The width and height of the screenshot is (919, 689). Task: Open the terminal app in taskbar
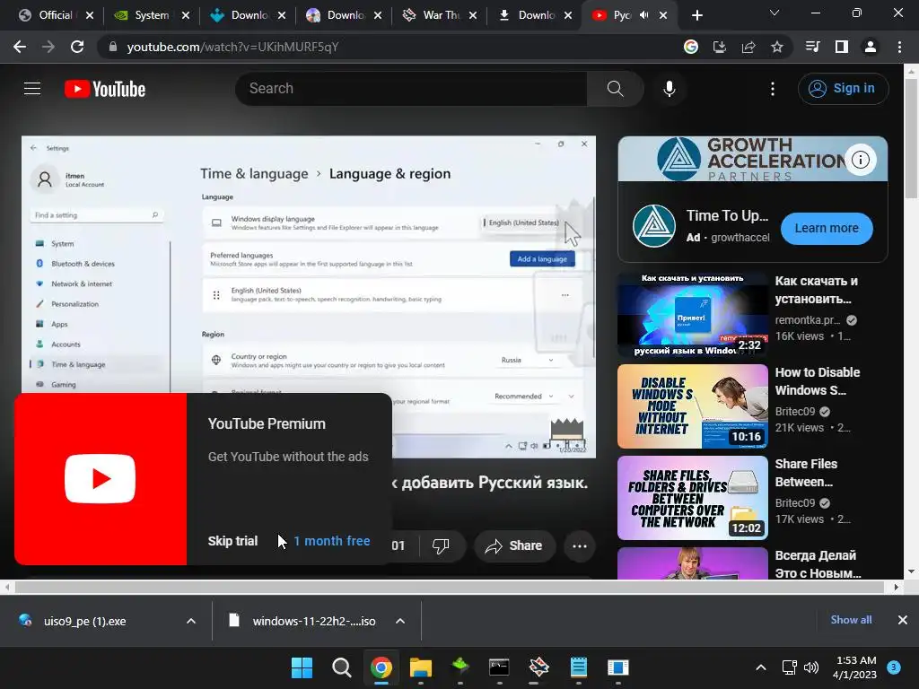499,667
